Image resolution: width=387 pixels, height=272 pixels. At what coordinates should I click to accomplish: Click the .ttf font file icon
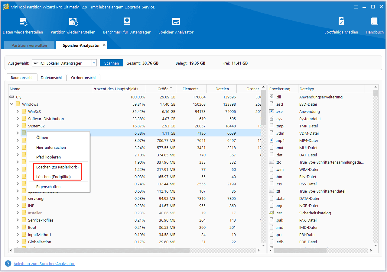(x=272, y=191)
